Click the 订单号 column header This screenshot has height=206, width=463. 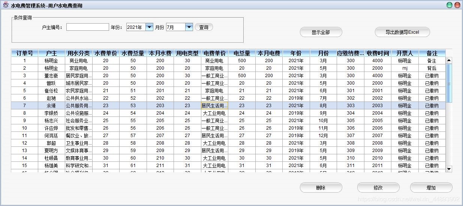25,53
